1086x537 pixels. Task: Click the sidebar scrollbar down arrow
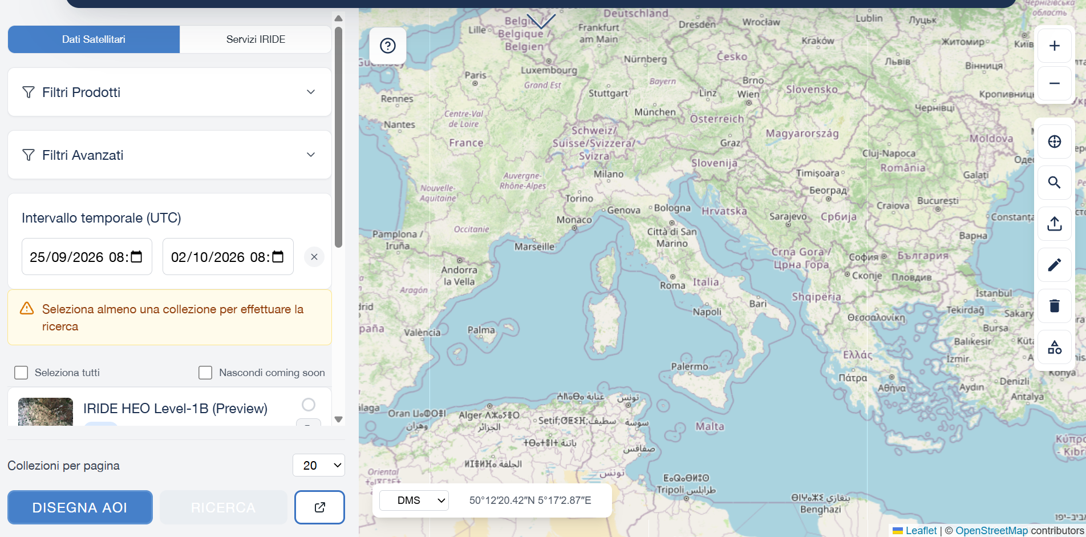[338, 419]
